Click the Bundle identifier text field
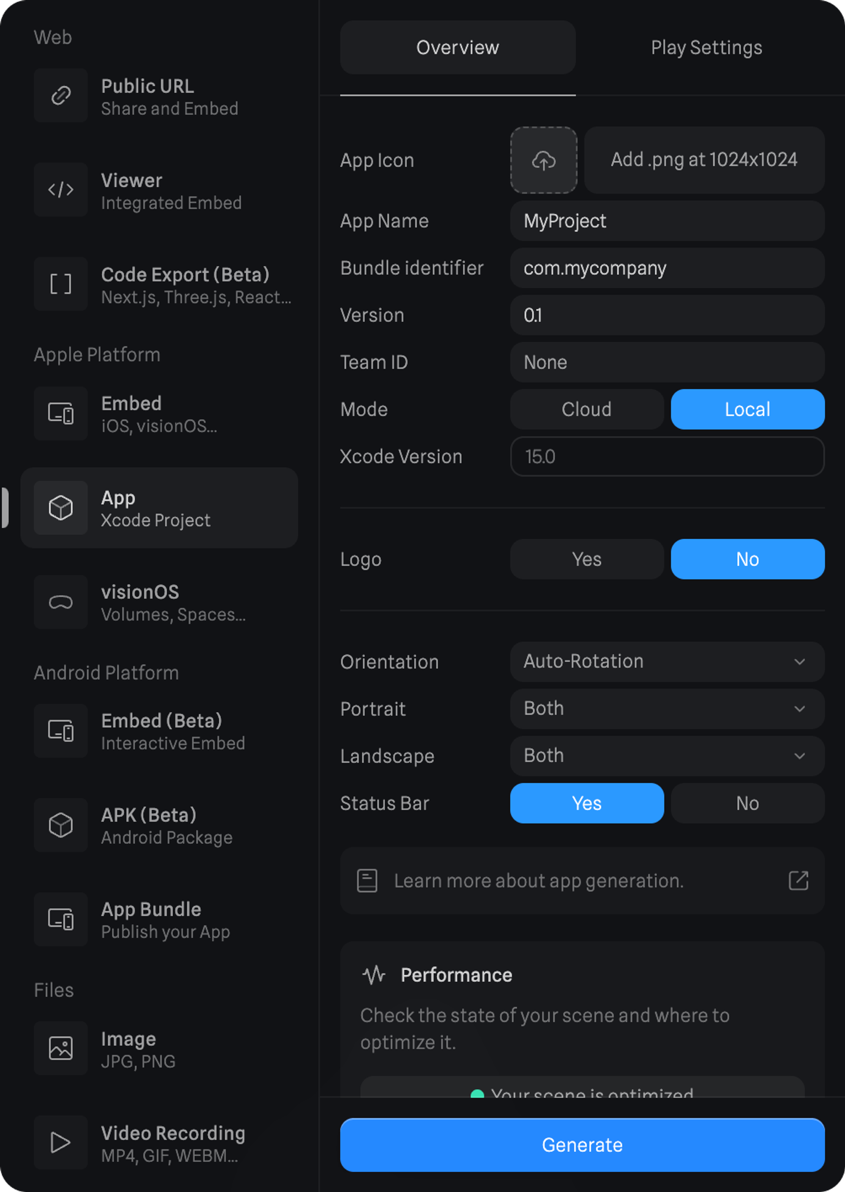Image resolution: width=845 pixels, height=1192 pixels. (667, 268)
